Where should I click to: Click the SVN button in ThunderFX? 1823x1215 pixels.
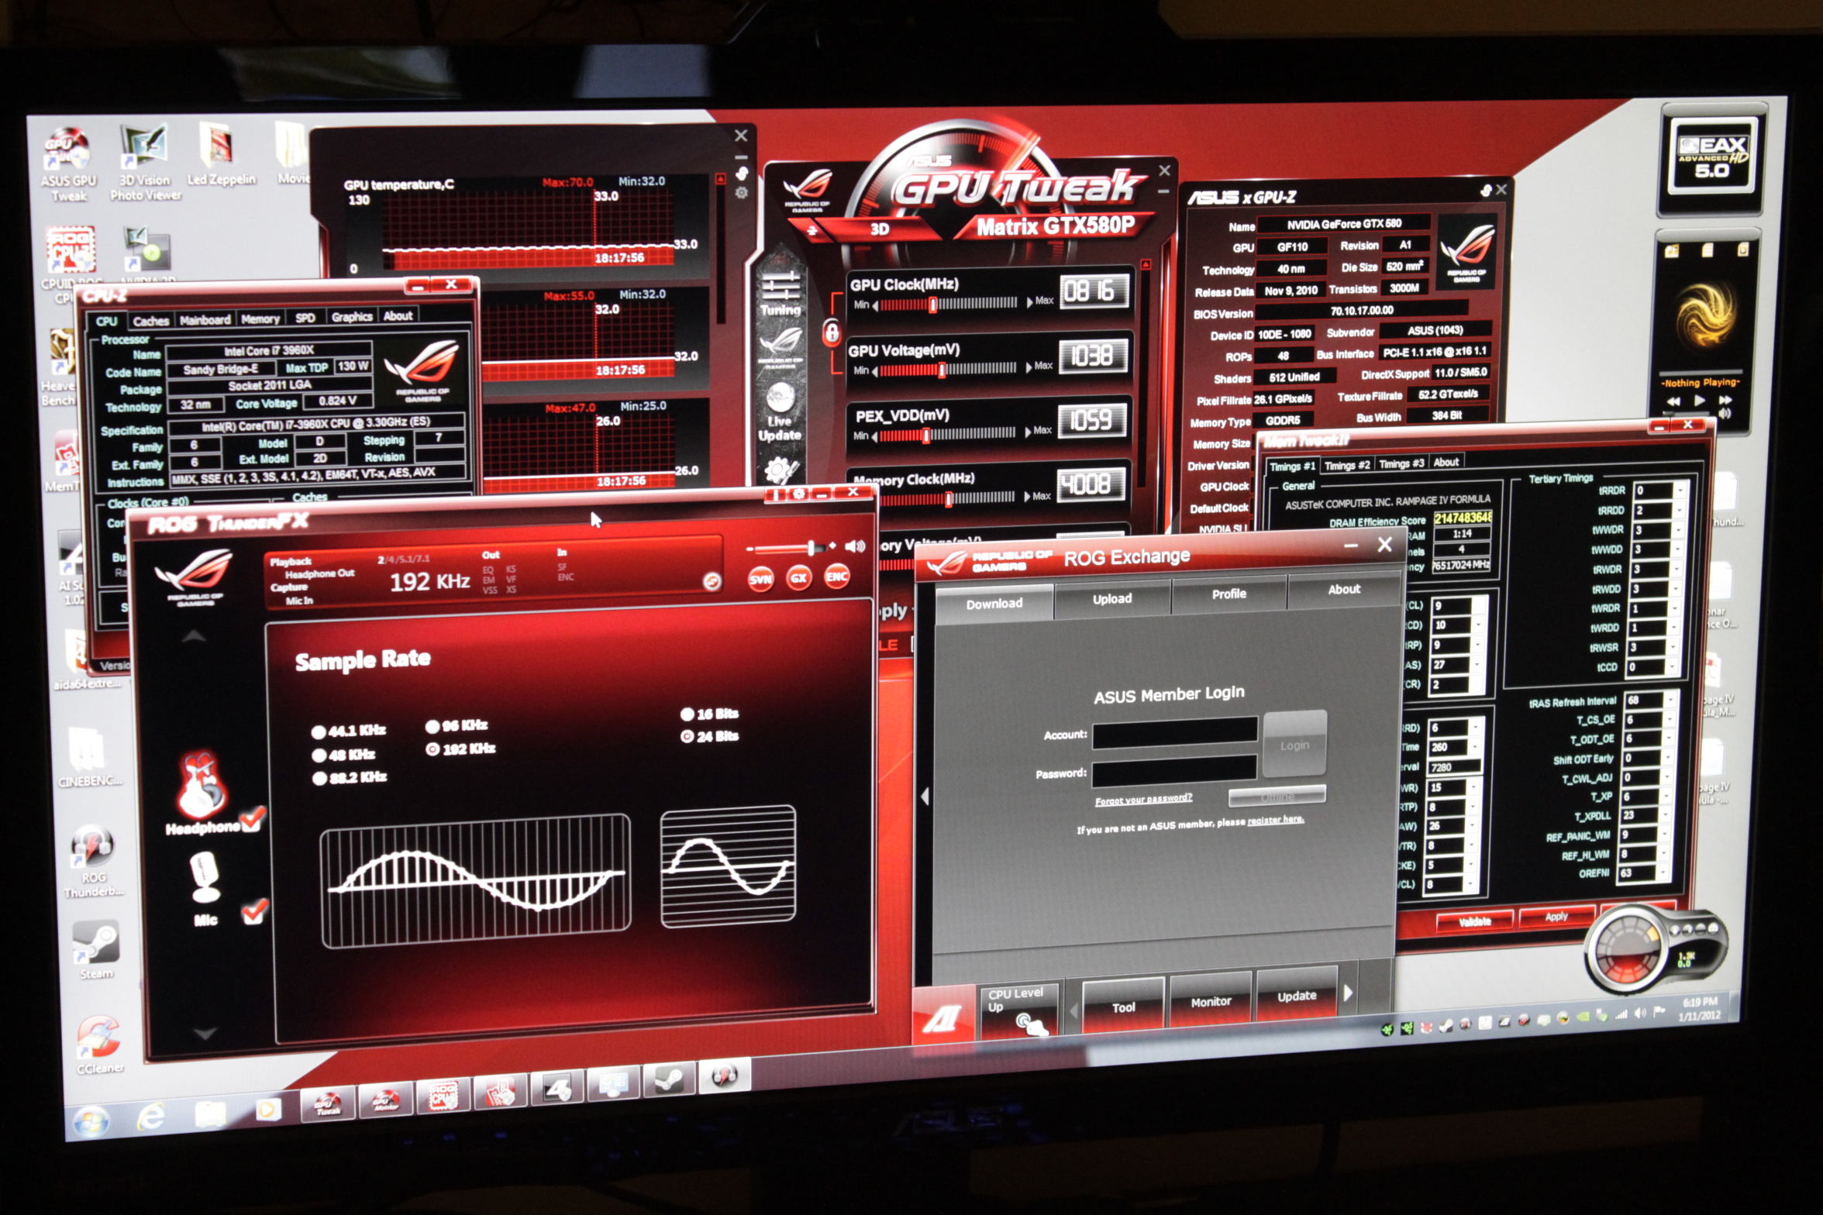click(760, 580)
